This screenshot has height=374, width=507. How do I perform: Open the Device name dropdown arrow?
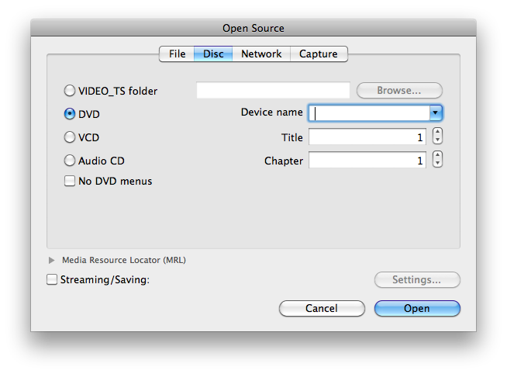pos(436,113)
